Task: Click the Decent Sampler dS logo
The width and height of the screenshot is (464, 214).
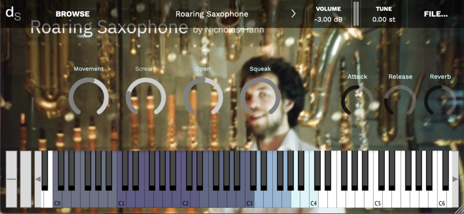Action: (x=13, y=13)
